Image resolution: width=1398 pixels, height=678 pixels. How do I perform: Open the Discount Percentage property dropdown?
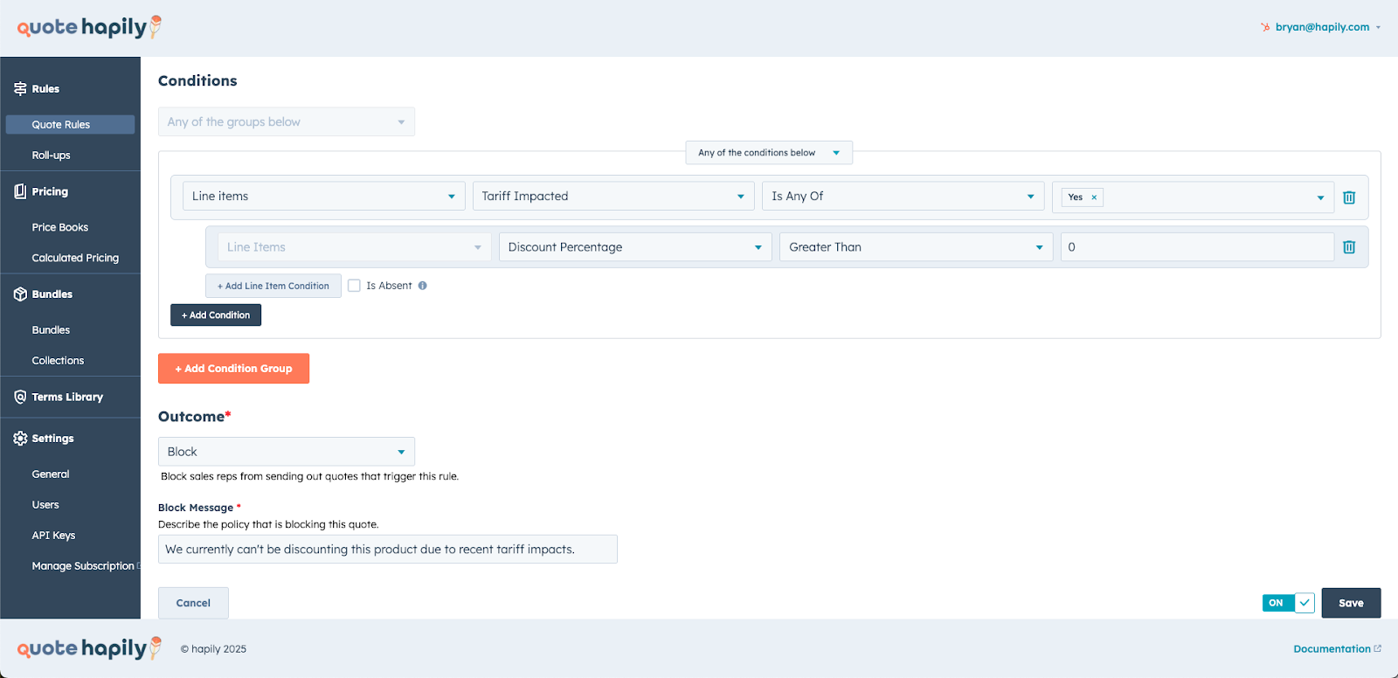[634, 247]
